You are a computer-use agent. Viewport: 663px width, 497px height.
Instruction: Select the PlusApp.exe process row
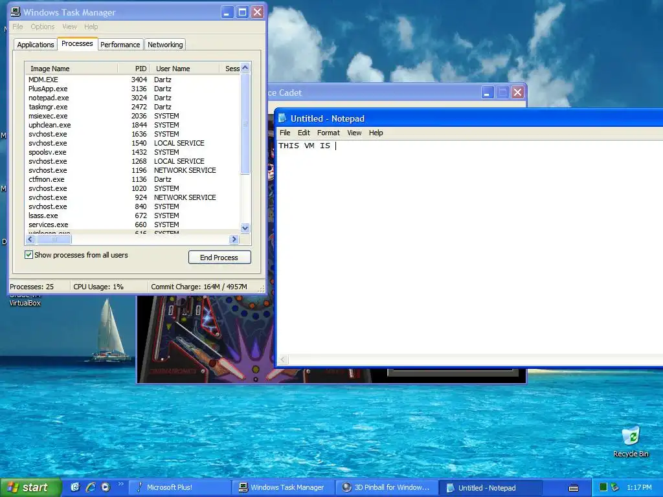tap(132, 89)
